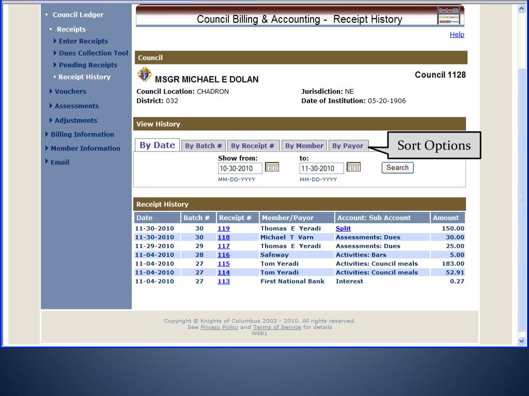
Task: Open the 'to' date calendar picker
Action: click(x=353, y=167)
